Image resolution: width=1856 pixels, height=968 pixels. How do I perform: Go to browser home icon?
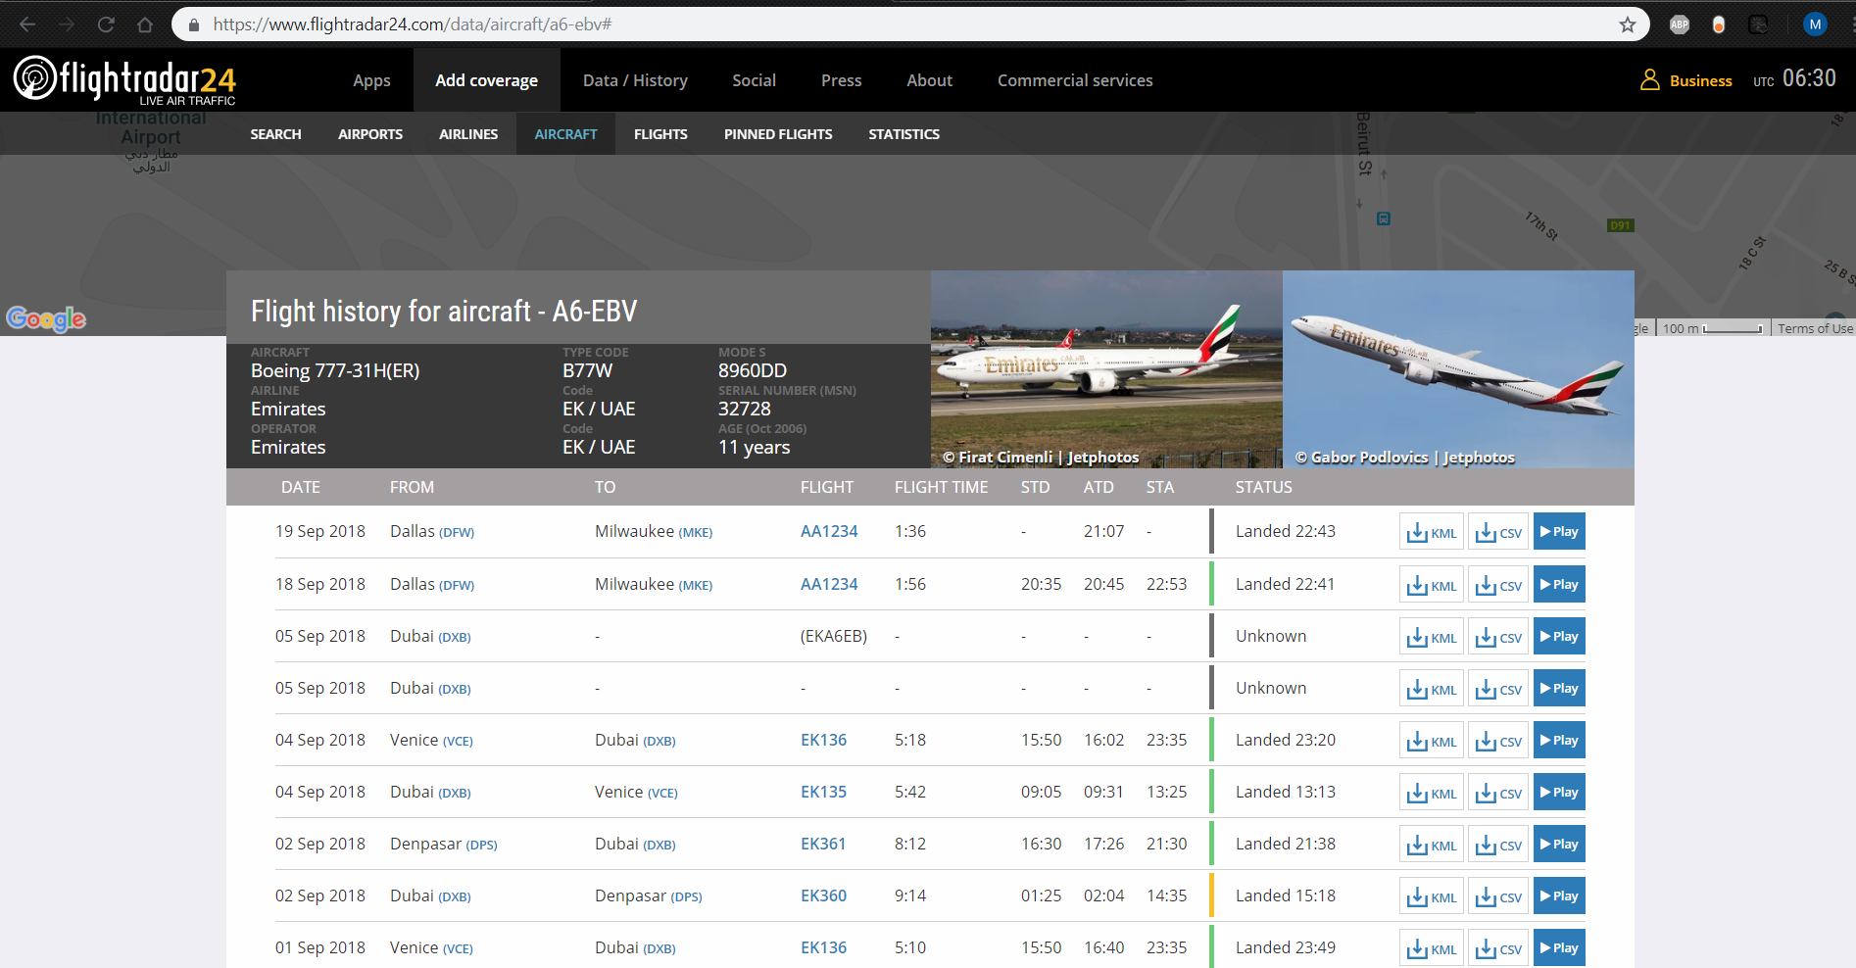click(x=145, y=24)
